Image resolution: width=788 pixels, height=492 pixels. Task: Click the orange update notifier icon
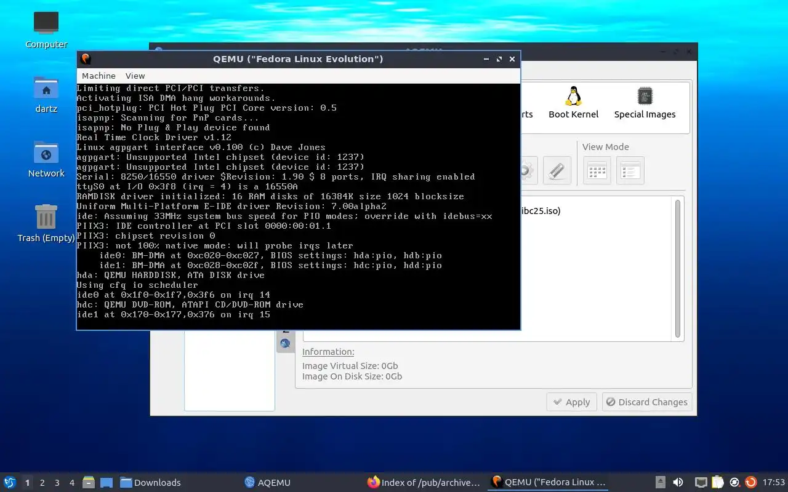point(750,483)
